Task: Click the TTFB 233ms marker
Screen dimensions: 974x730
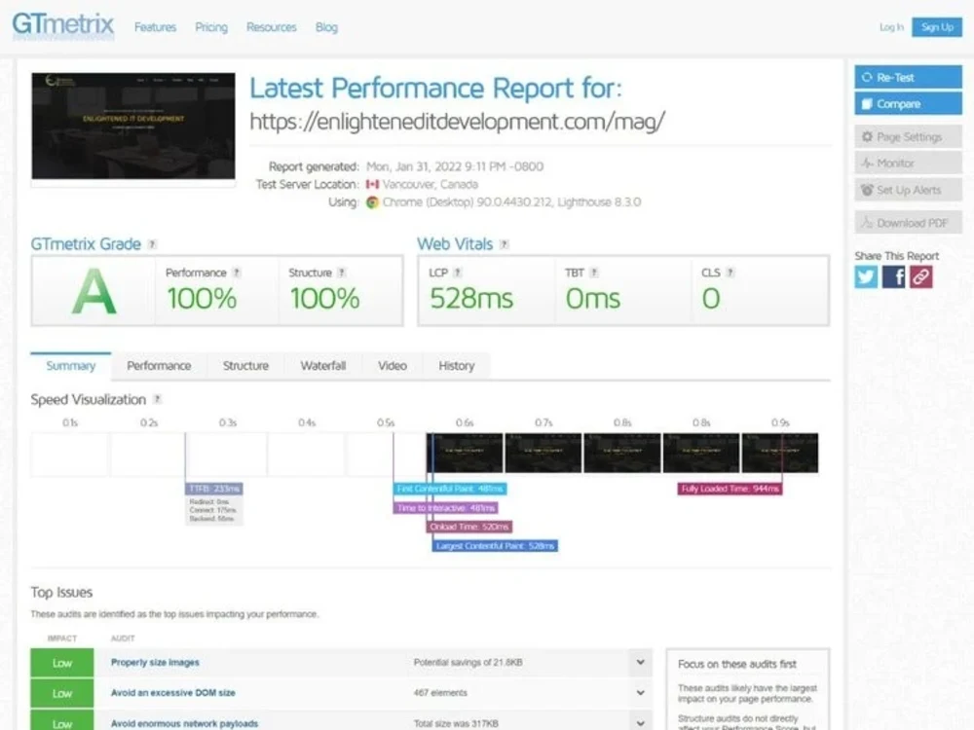Action: (x=213, y=489)
